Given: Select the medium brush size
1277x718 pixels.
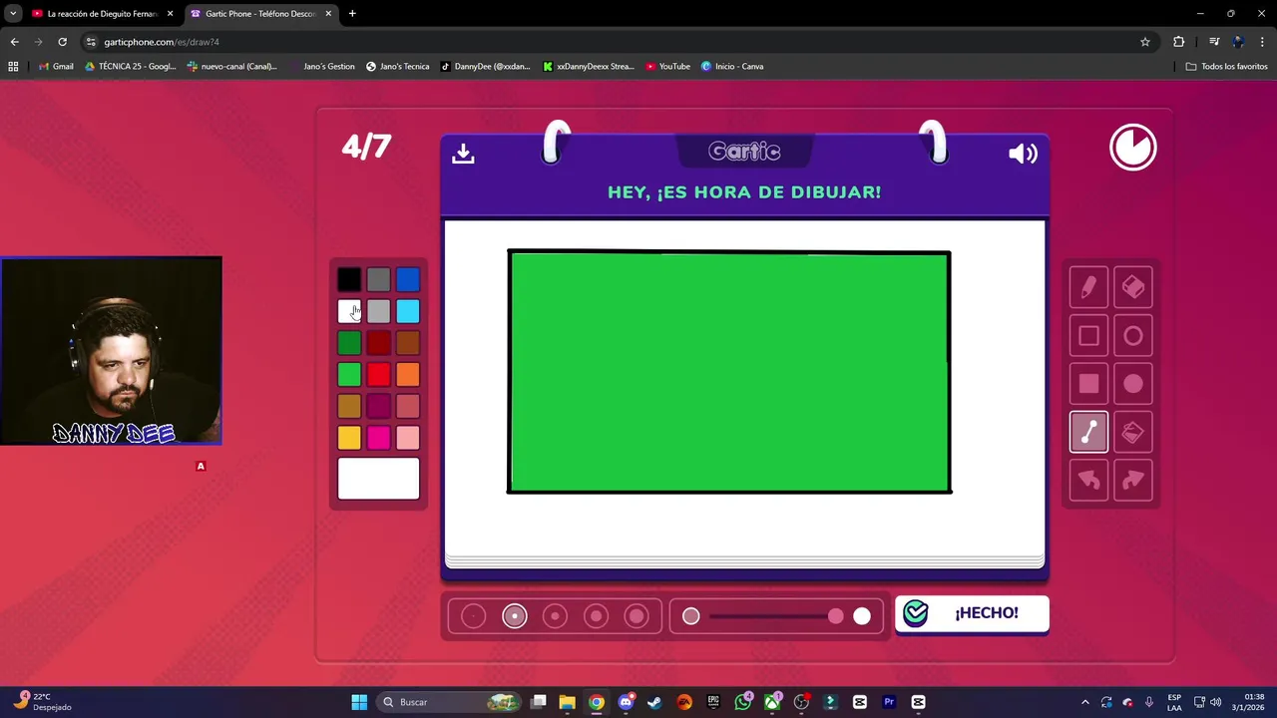Looking at the screenshot, I should point(555,616).
